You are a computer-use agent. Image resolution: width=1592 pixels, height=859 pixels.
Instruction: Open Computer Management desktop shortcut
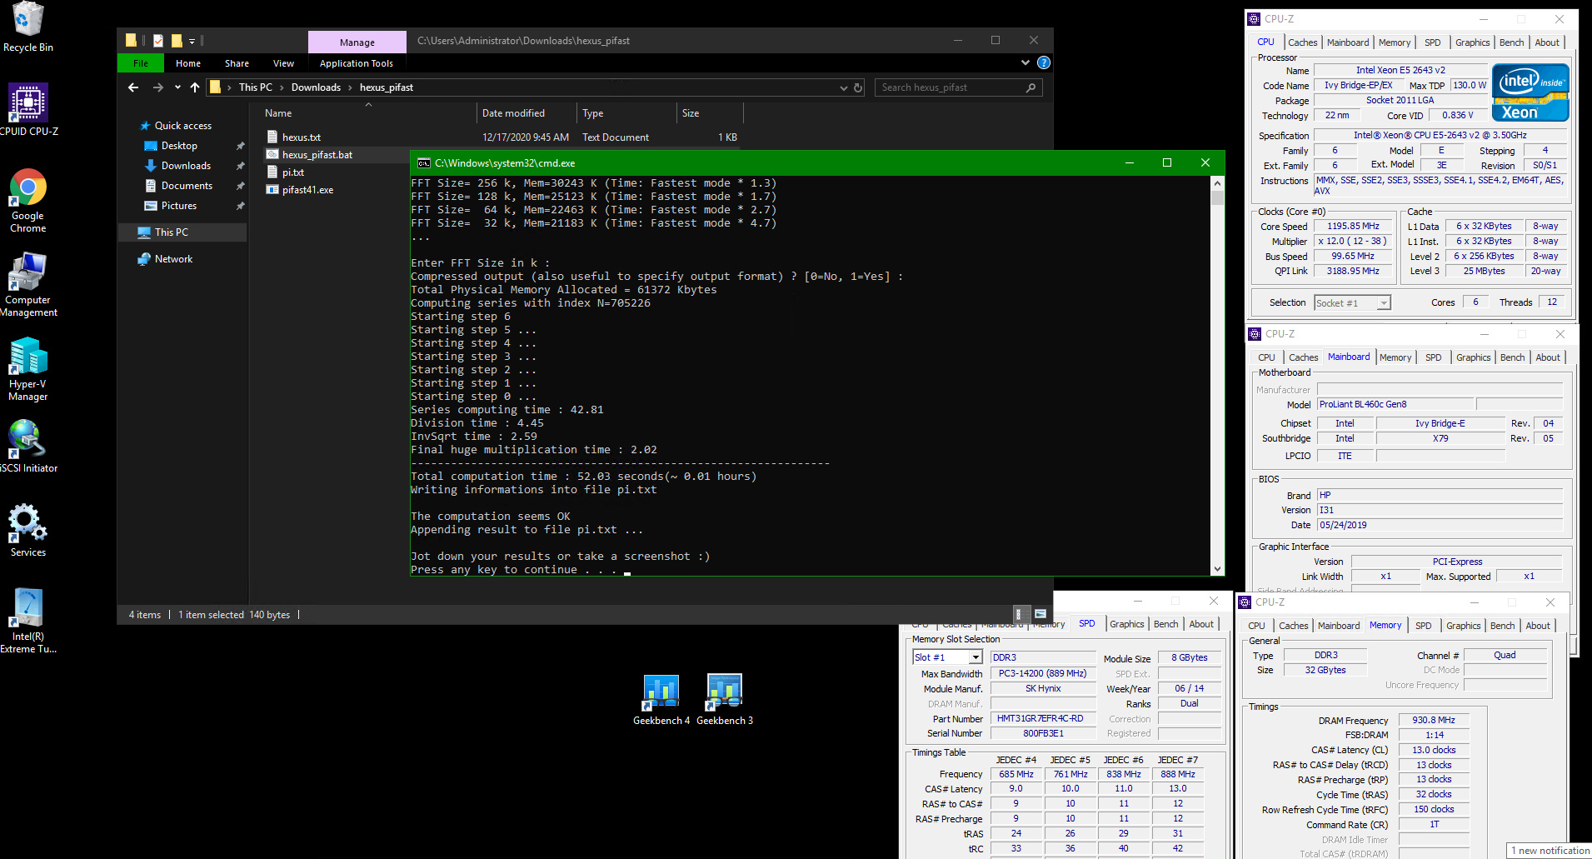click(27, 284)
